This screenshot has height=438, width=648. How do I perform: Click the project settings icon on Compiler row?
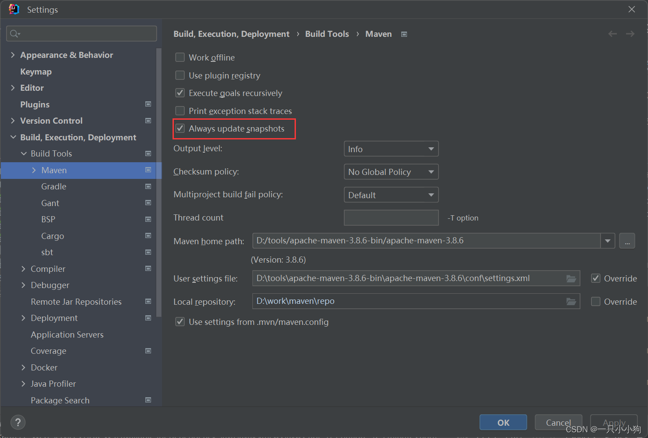148,269
